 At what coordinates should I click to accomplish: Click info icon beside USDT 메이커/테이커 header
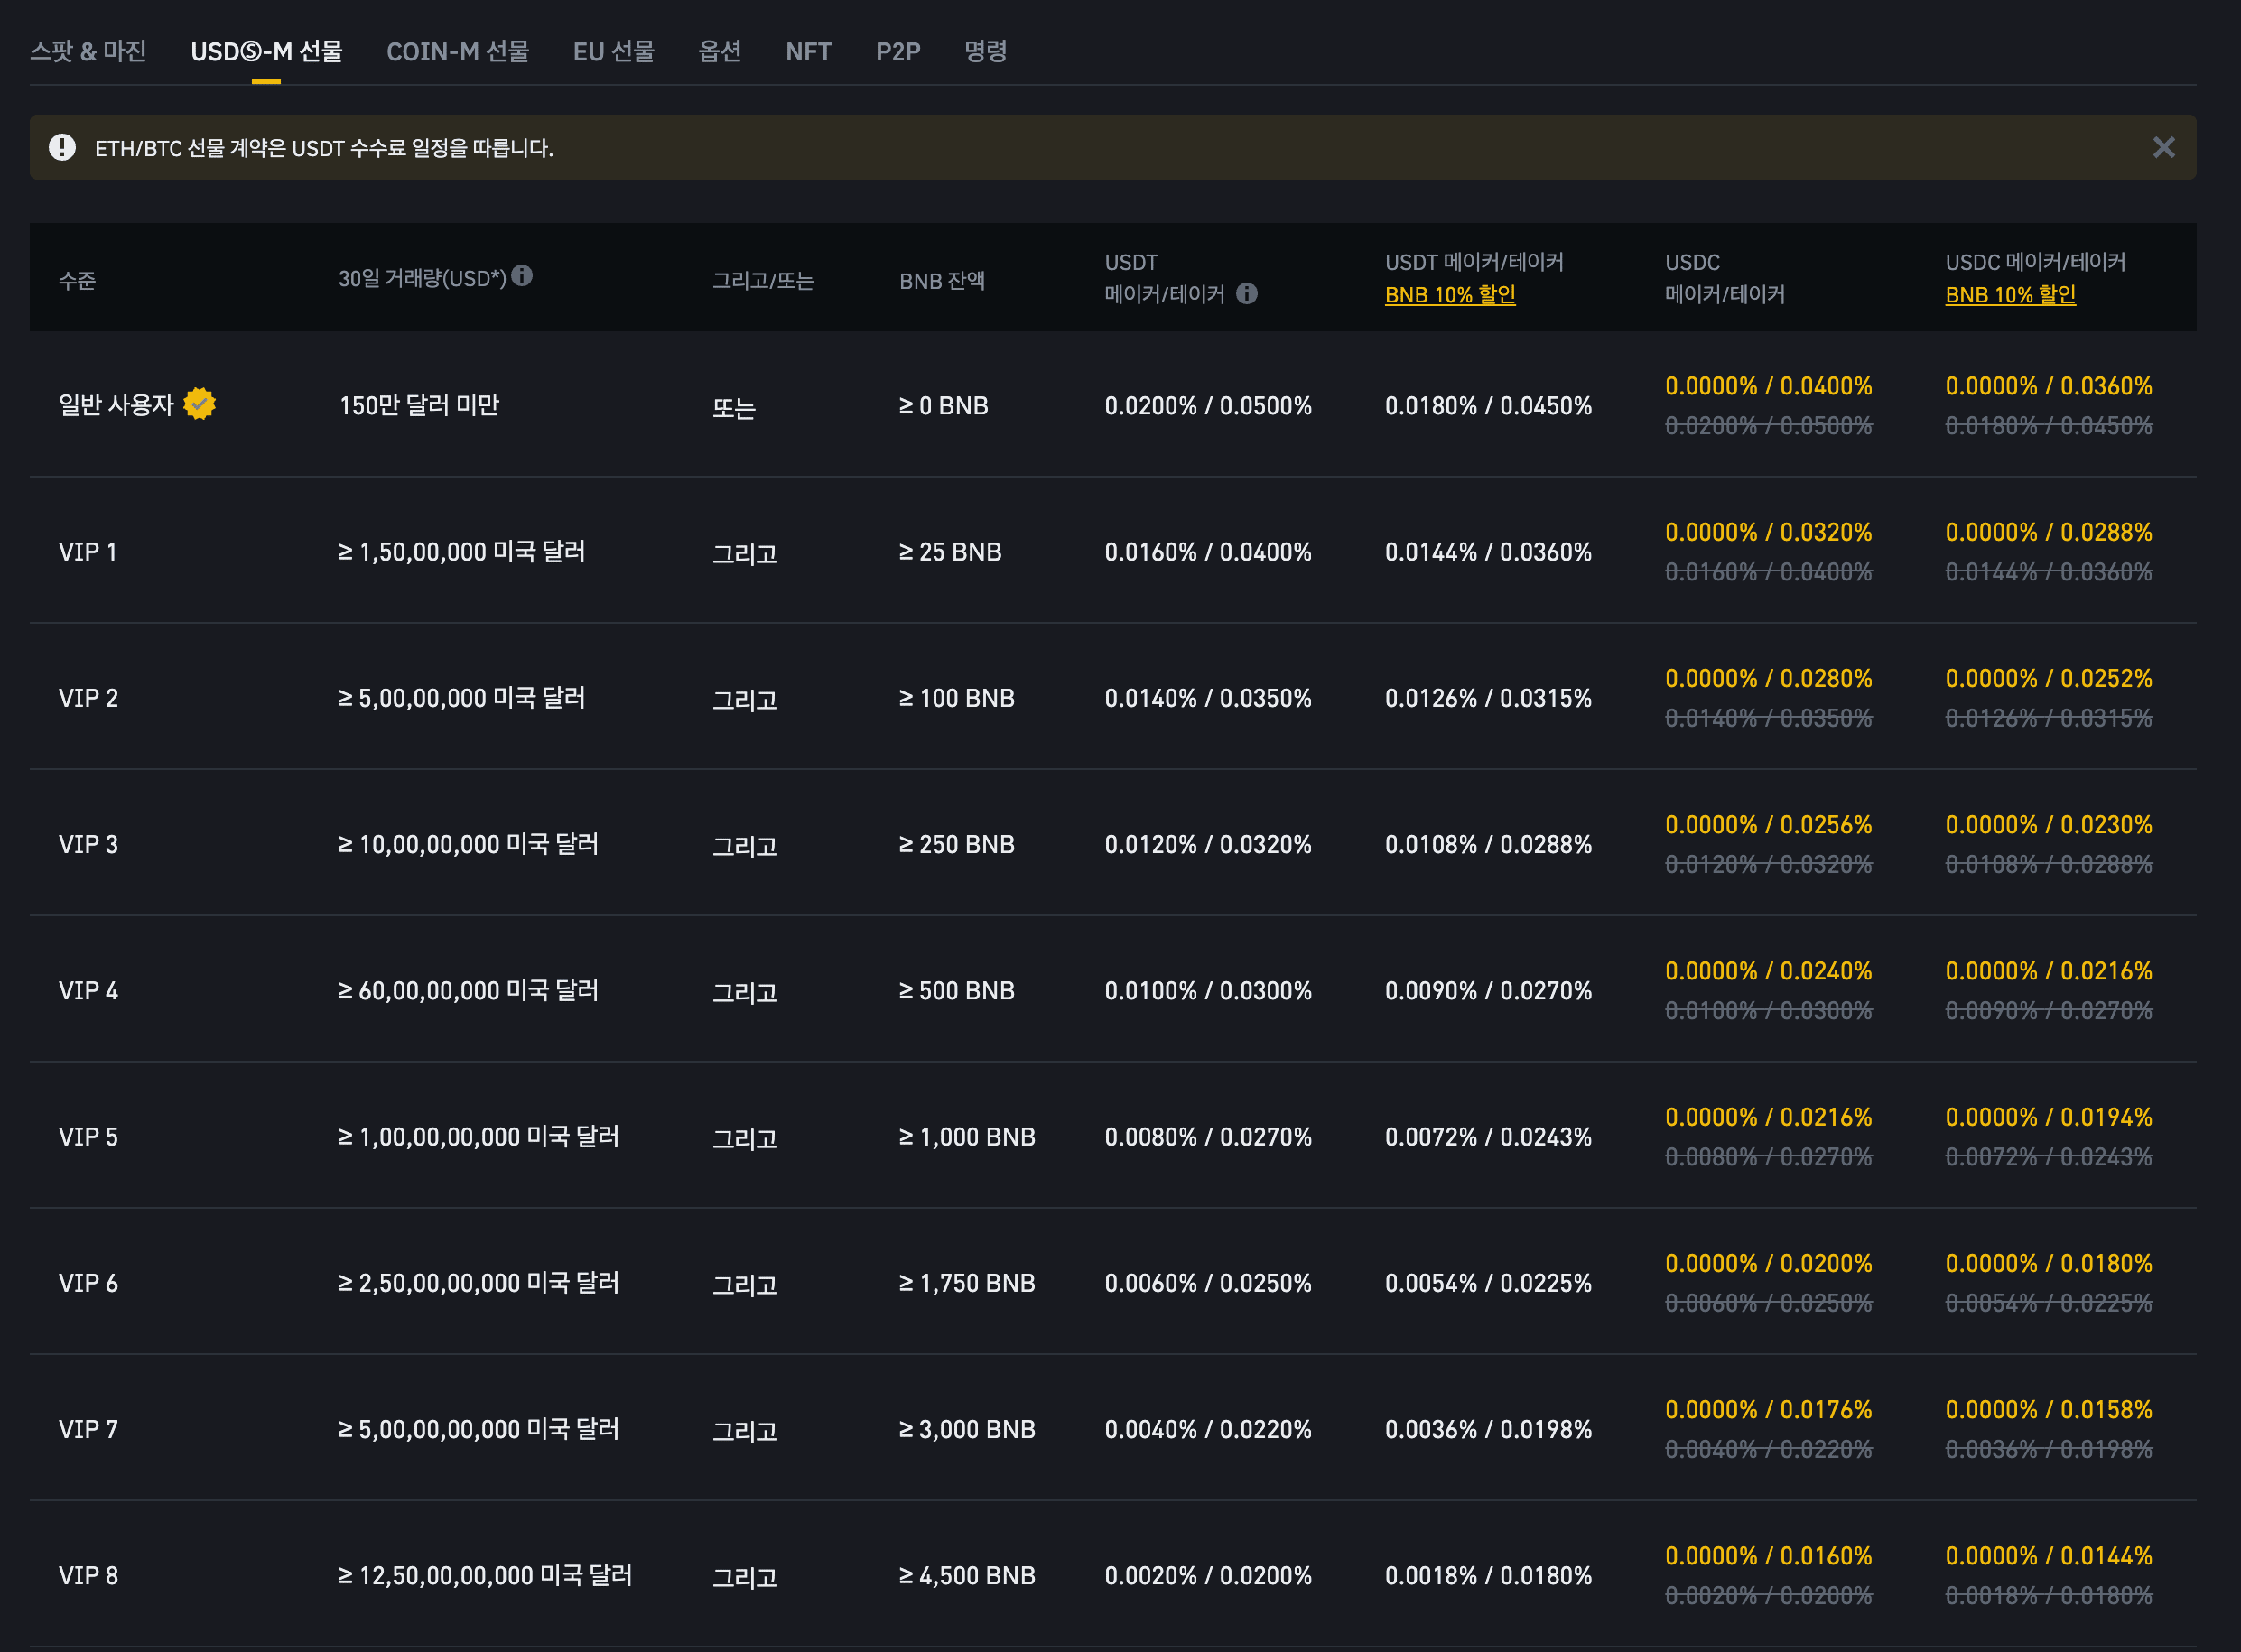(x=1246, y=294)
